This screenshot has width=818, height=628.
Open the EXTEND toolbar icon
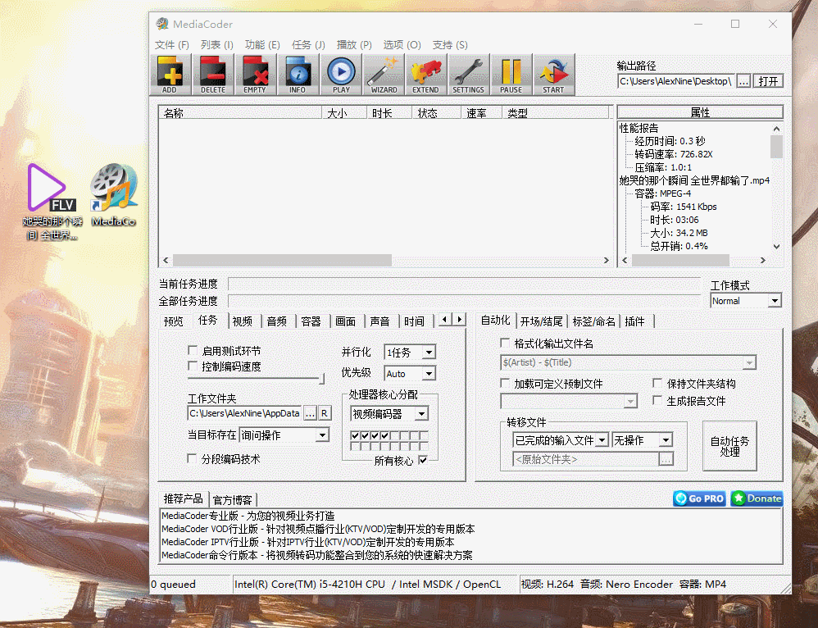click(x=425, y=75)
